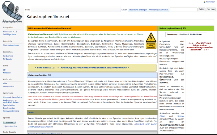Open the Hilfe link

[5, 84]
